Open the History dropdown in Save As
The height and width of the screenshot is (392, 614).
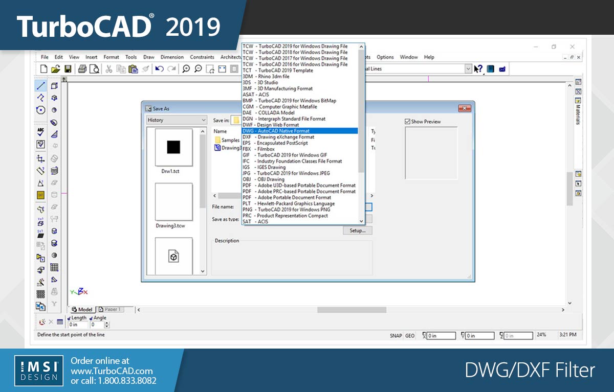click(x=176, y=120)
